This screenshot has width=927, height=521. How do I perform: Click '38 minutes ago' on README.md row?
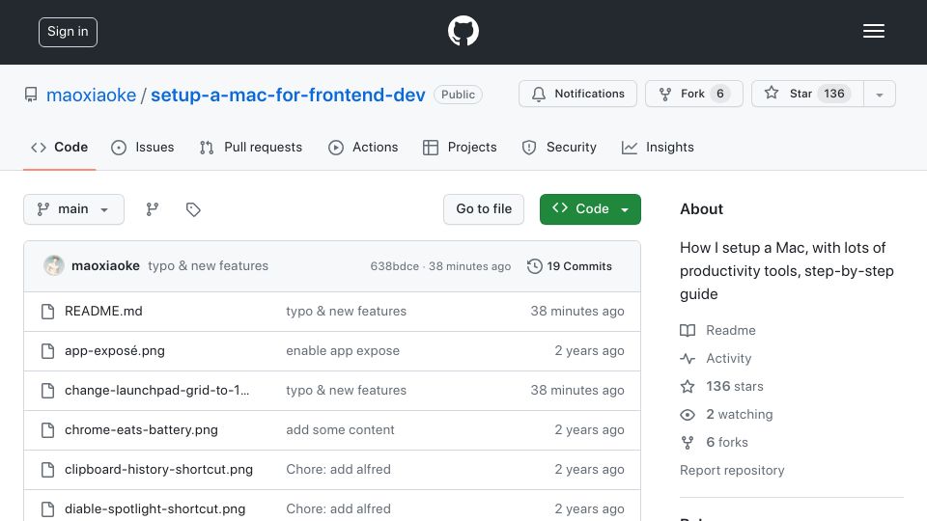click(577, 312)
